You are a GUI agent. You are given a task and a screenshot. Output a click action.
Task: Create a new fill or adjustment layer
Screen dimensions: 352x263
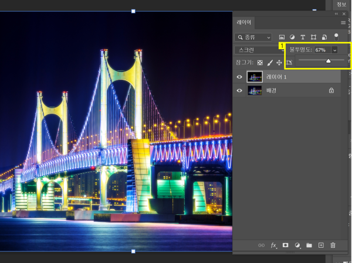click(x=297, y=245)
